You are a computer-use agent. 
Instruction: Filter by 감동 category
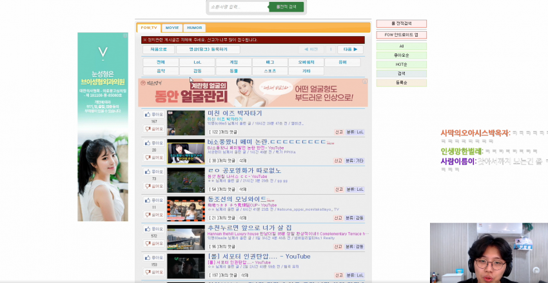coord(197,71)
